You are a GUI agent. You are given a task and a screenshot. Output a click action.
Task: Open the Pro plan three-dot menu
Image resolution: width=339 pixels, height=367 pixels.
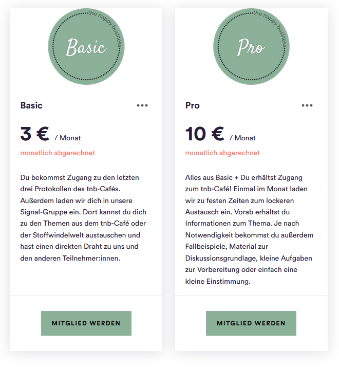(x=307, y=105)
